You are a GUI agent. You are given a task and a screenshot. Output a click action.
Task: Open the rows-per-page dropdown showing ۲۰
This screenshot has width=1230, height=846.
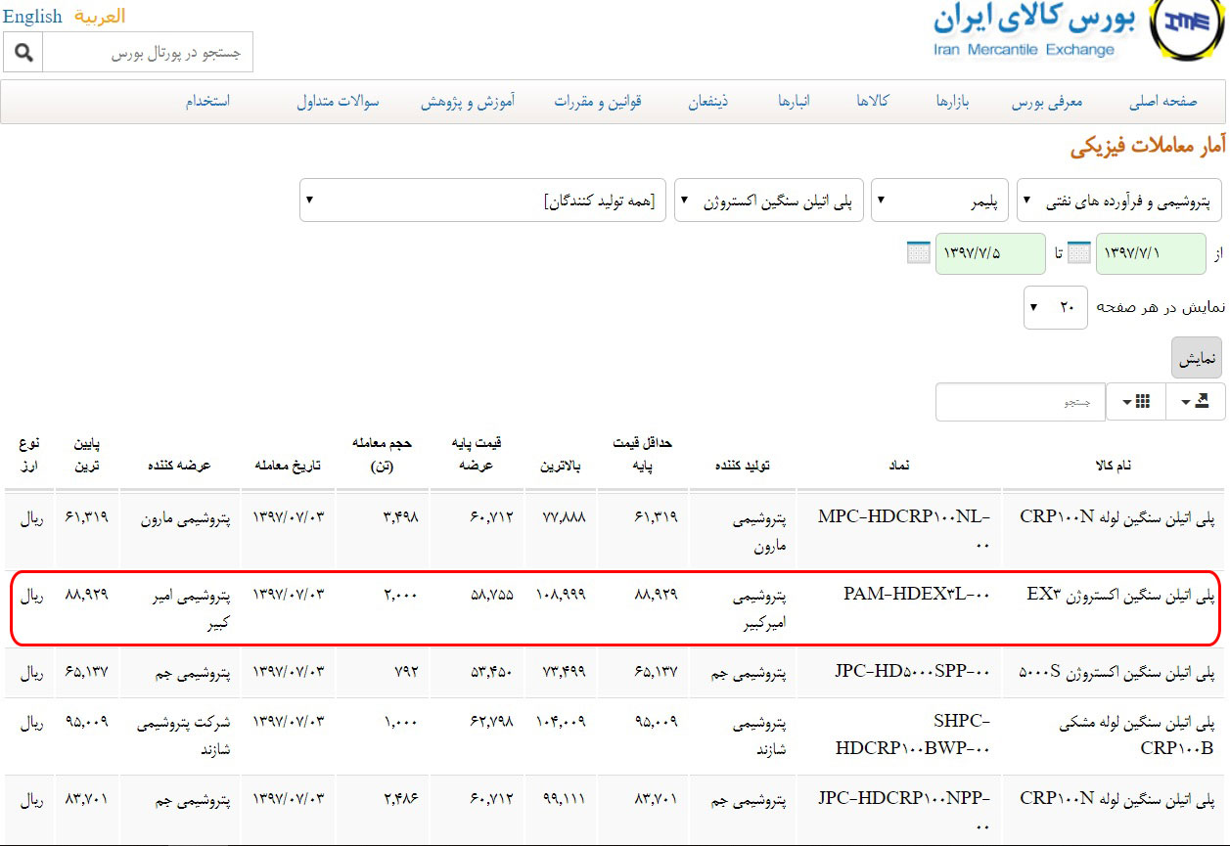[x=1051, y=307]
